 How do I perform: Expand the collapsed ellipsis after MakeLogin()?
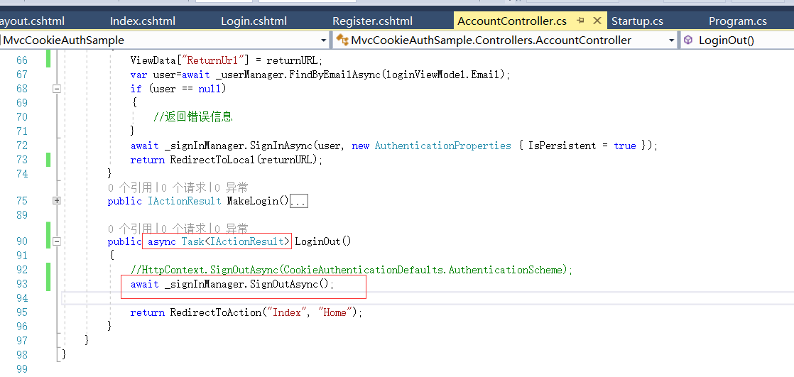(299, 202)
